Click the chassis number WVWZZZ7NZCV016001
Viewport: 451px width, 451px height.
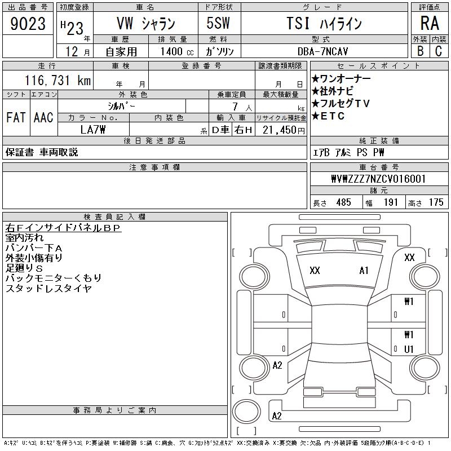(378, 179)
